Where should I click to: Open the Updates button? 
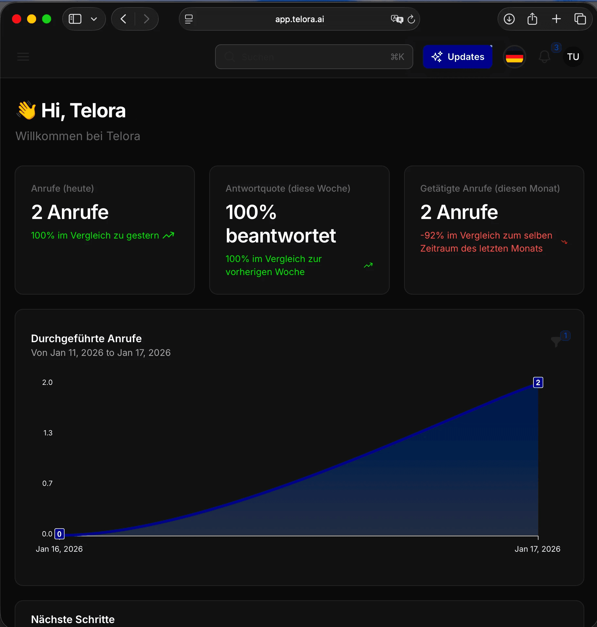click(x=458, y=57)
